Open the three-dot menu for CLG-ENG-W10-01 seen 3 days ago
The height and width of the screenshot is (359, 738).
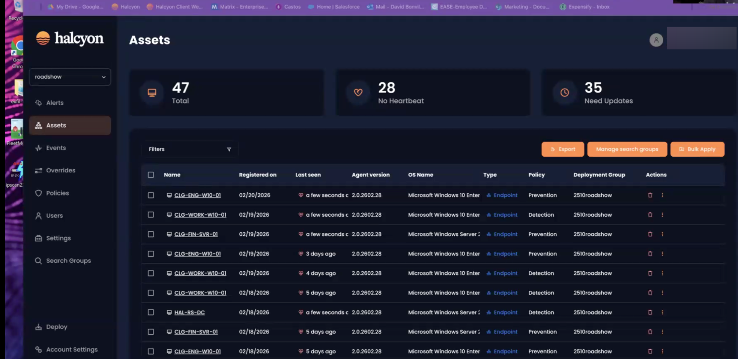(663, 254)
